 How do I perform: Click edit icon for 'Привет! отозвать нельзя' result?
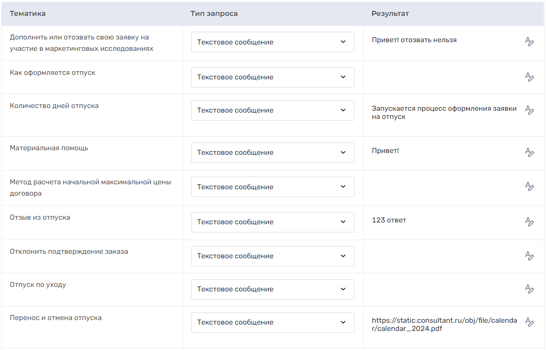coord(529,42)
